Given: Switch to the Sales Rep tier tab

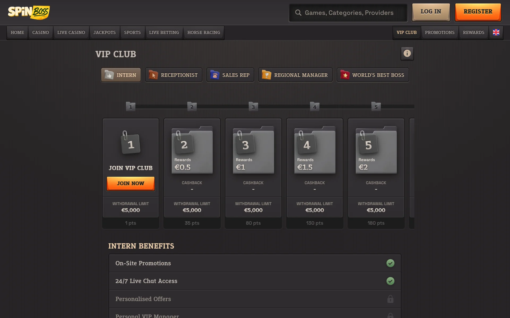Looking at the screenshot, I should [230, 75].
